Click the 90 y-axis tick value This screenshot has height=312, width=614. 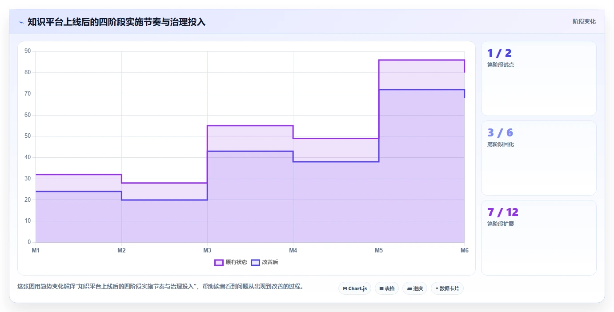click(28, 51)
